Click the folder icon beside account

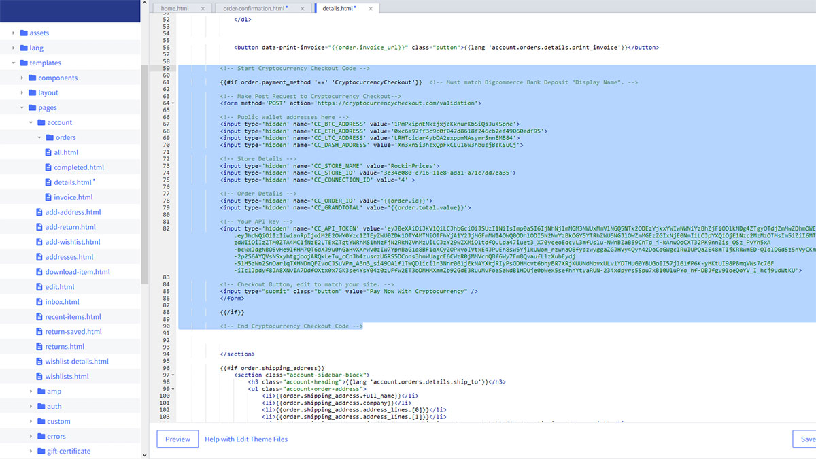click(41, 122)
